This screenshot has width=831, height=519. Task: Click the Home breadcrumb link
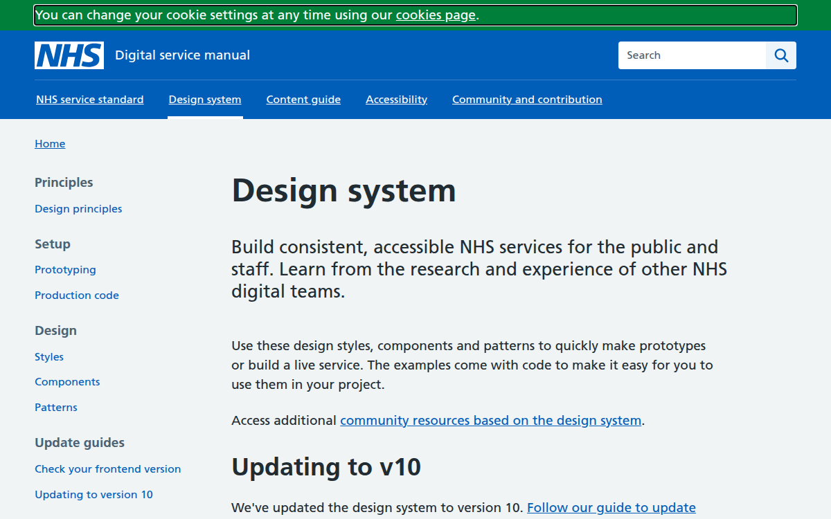click(x=50, y=144)
